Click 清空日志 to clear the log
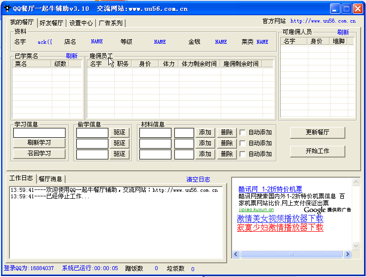 click(x=198, y=179)
